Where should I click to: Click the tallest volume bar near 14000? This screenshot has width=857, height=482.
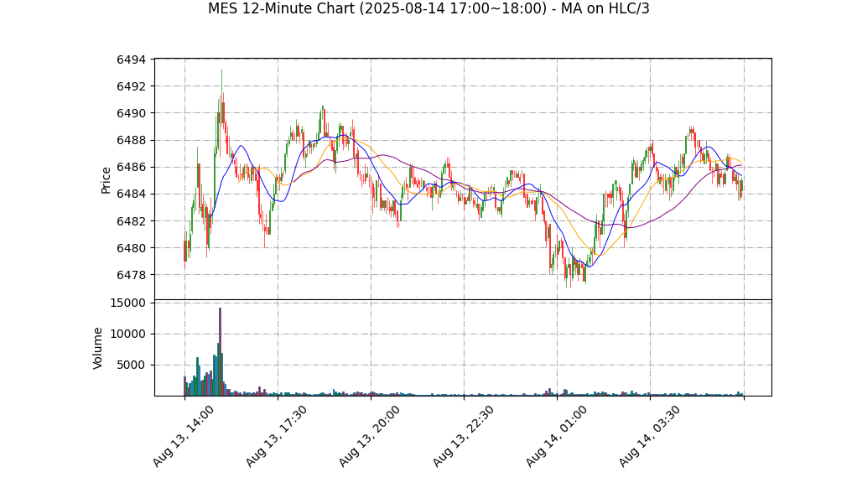click(x=220, y=351)
